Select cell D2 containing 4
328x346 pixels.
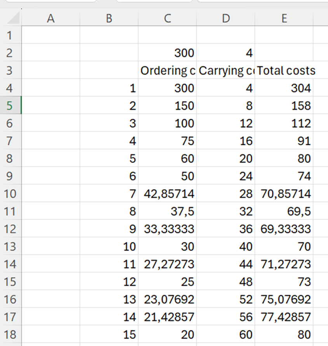click(226, 53)
